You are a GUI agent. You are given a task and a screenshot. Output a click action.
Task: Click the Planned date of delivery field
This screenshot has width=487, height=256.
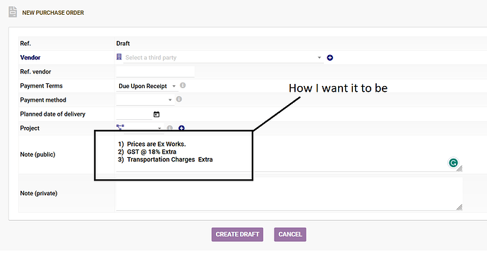point(134,114)
